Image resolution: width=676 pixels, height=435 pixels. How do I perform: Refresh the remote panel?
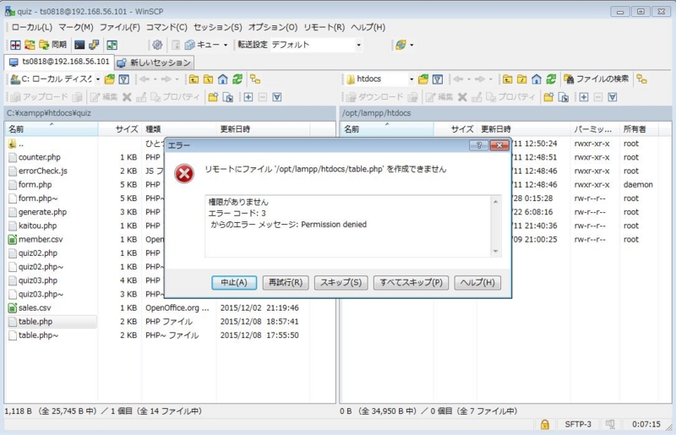(551, 79)
